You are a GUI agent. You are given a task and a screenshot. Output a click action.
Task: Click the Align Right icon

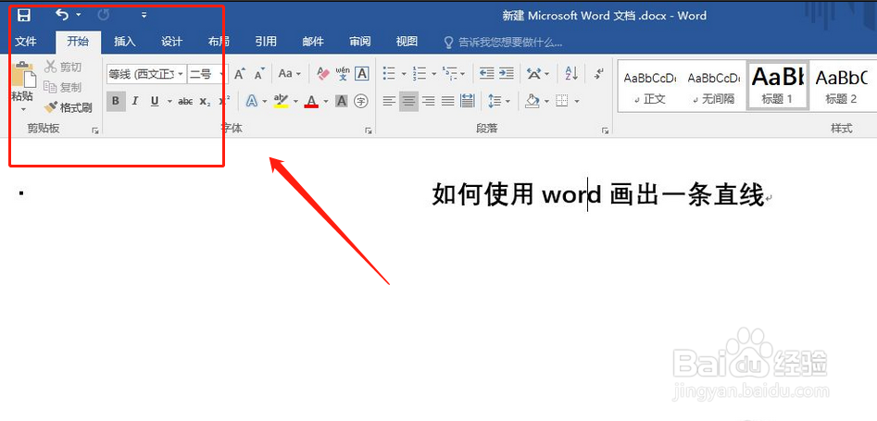[429, 101]
